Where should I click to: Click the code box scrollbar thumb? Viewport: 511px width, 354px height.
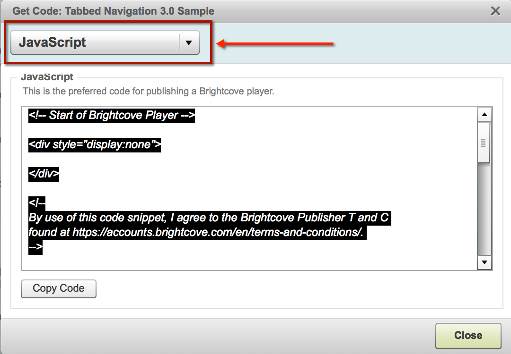point(483,143)
